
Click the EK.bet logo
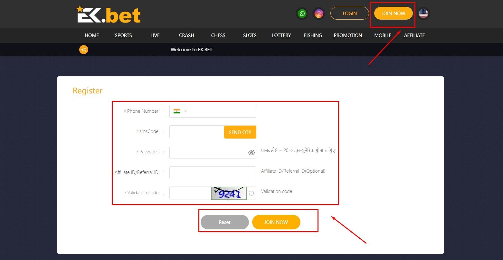pyautogui.click(x=109, y=14)
